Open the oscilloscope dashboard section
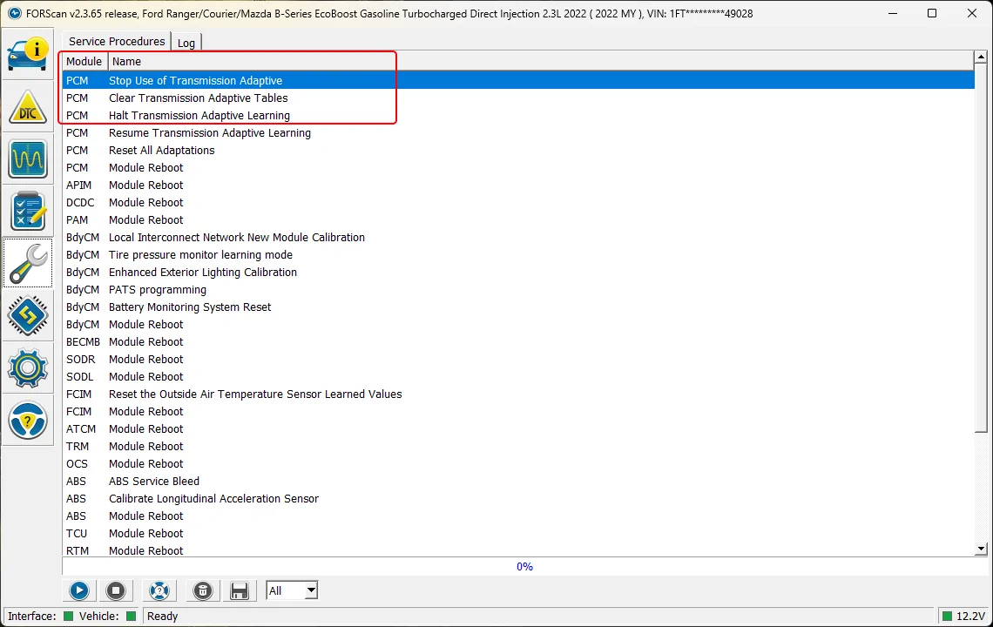The image size is (993, 627). pyautogui.click(x=28, y=159)
